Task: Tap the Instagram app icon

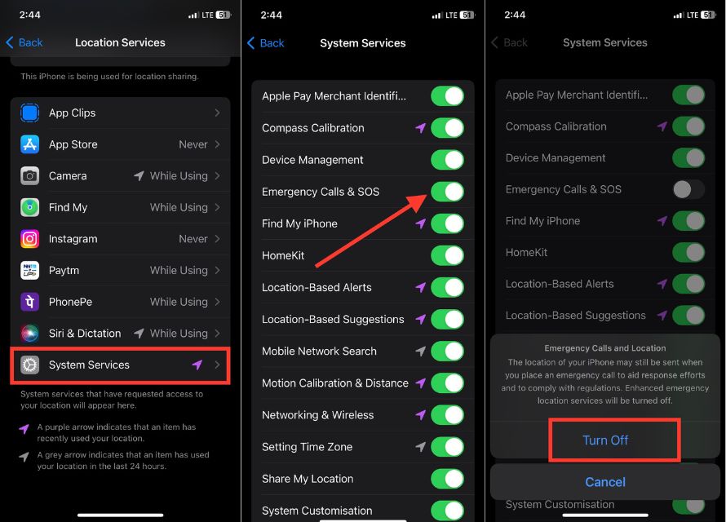Action: pos(29,239)
